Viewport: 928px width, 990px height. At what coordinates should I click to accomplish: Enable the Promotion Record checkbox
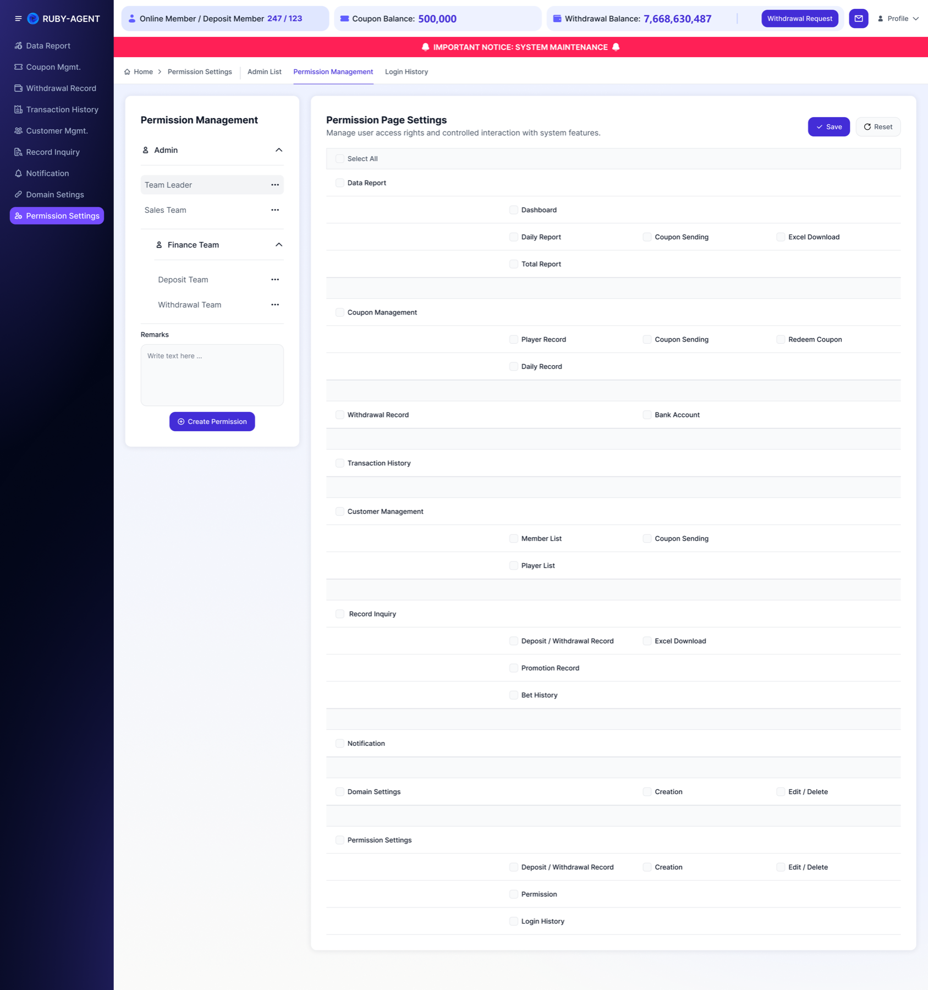click(514, 668)
